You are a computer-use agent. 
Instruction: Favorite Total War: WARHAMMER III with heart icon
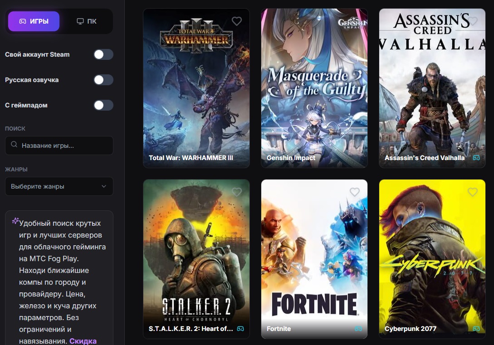pos(237,21)
